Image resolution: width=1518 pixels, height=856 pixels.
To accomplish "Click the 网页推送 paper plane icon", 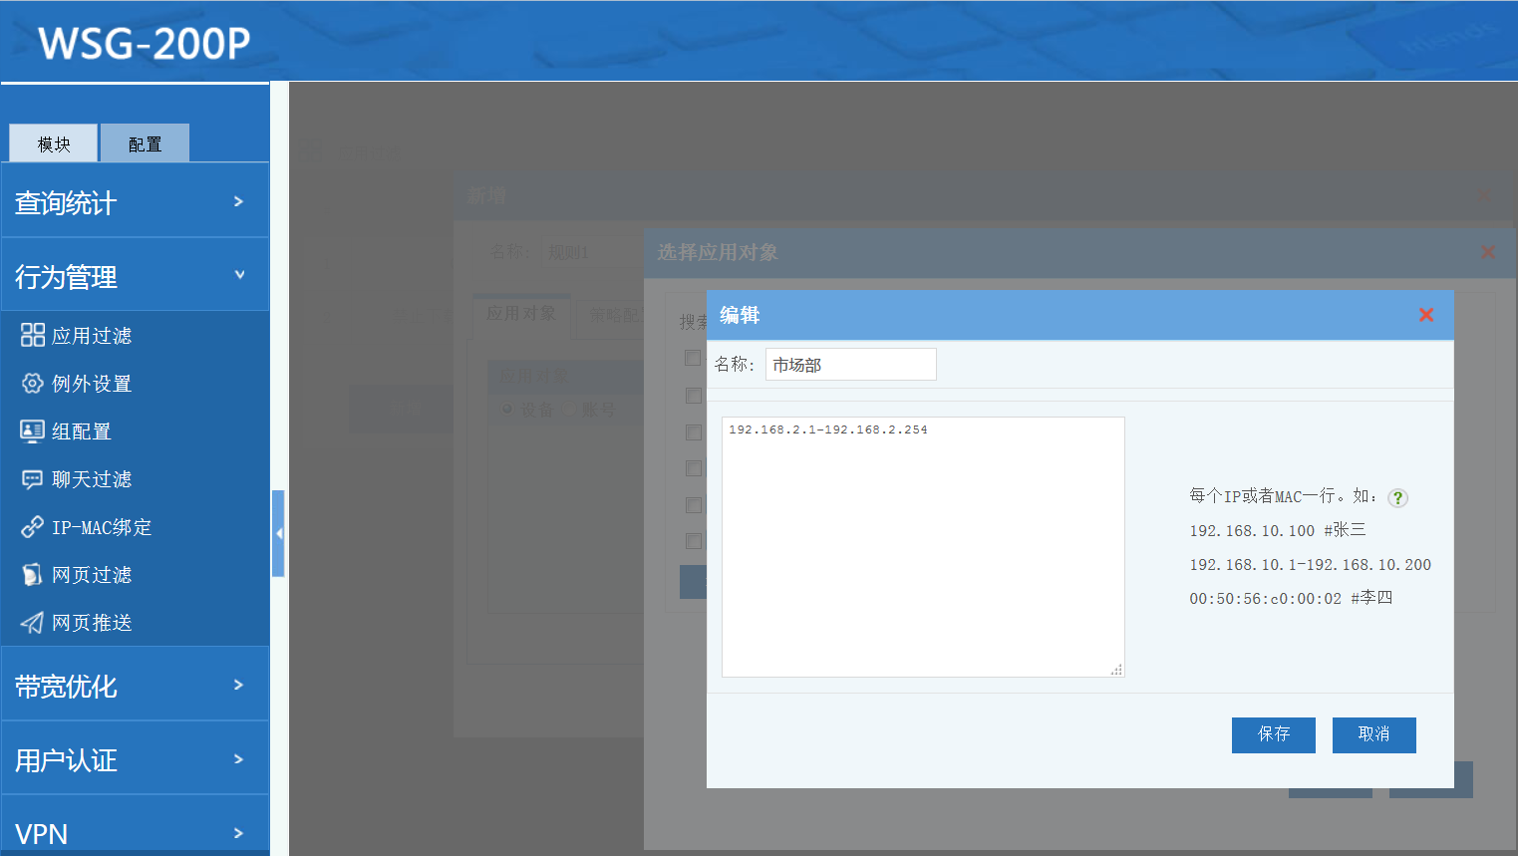I will [x=32, y=623].
